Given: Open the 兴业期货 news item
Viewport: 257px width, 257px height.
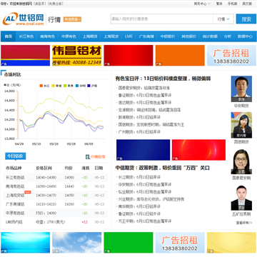Looking at the screenshot, I should click(151, 199).
